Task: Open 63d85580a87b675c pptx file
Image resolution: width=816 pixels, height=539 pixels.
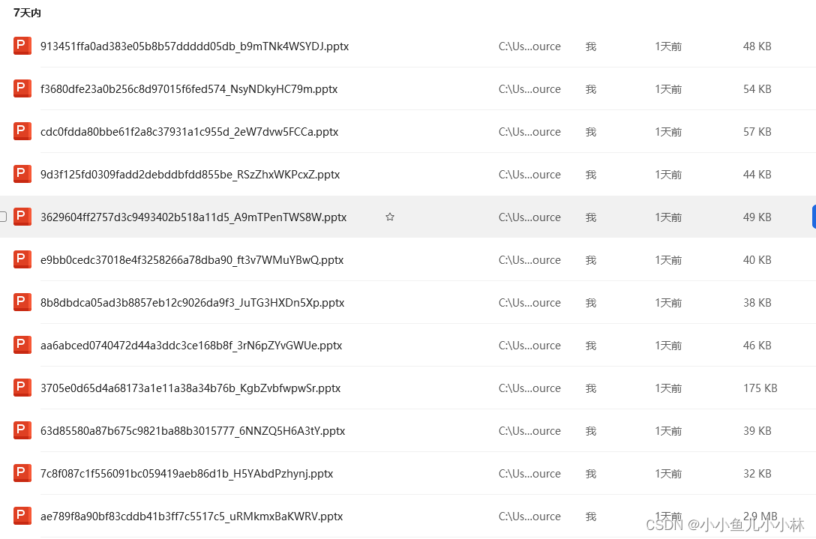Action: point(193,431)
